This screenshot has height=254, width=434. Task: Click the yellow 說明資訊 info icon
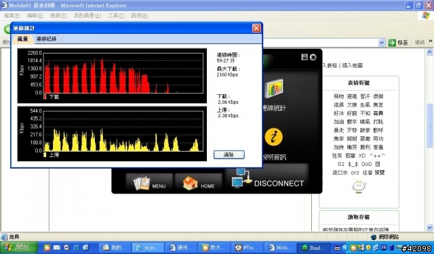(273, 137)
